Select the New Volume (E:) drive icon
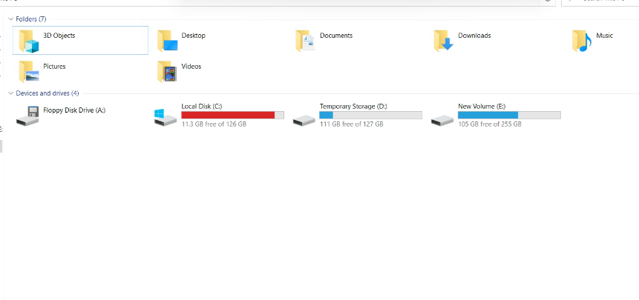The width and height of the screenshot is (639, 300). click(442, 120)
